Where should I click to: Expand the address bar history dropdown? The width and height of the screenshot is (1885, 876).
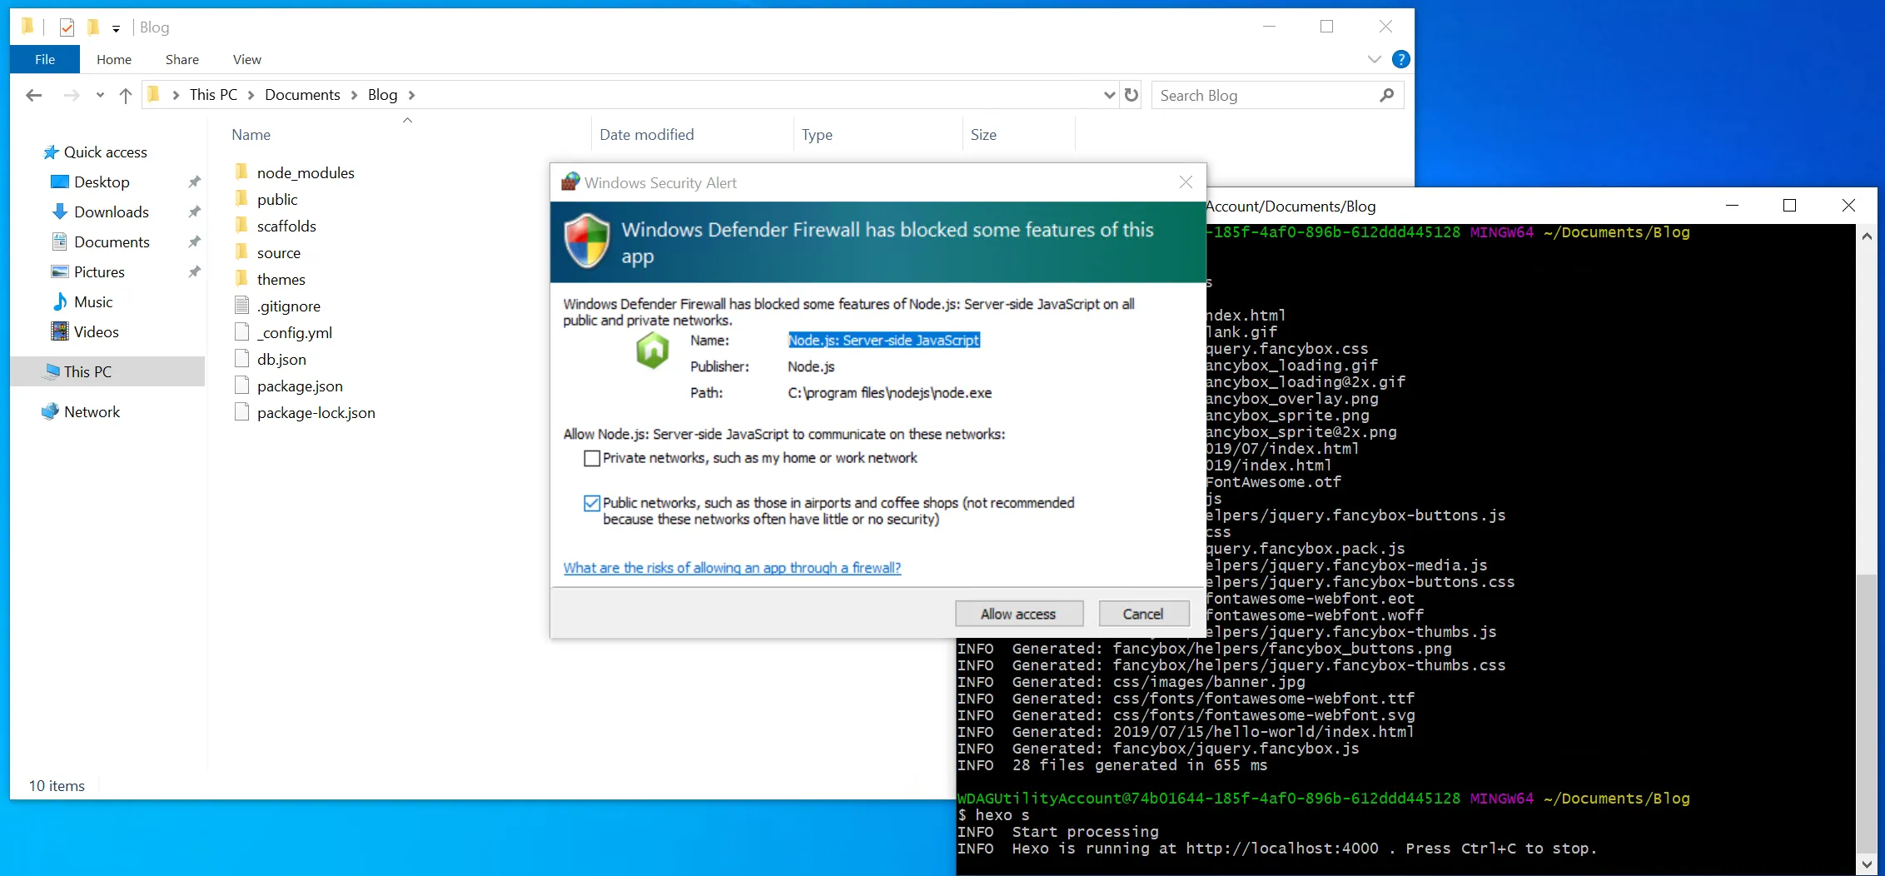[x=1109, y=95]
